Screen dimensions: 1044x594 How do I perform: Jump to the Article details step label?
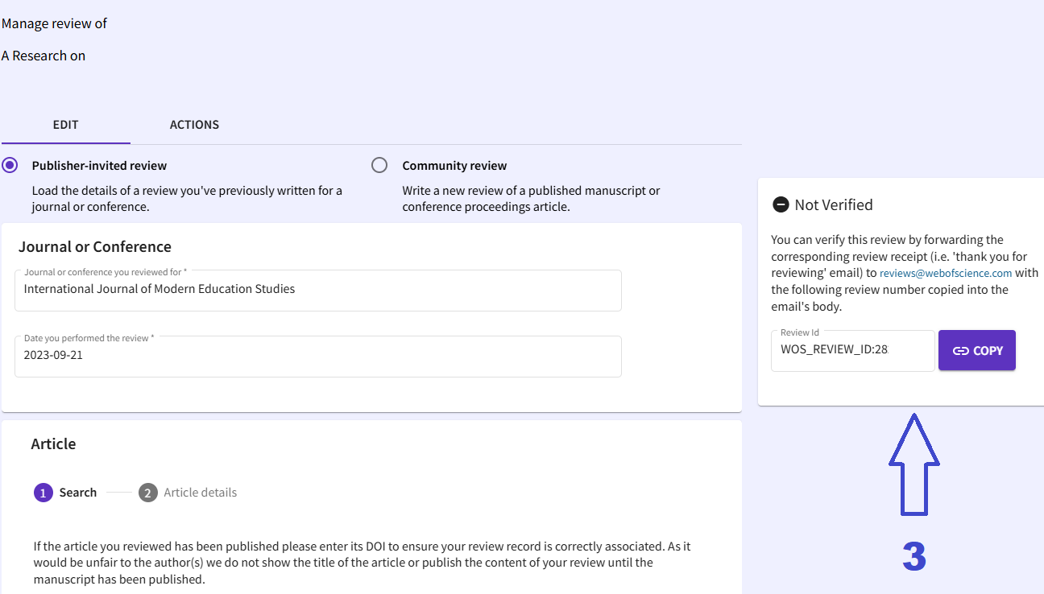point(200,493)
